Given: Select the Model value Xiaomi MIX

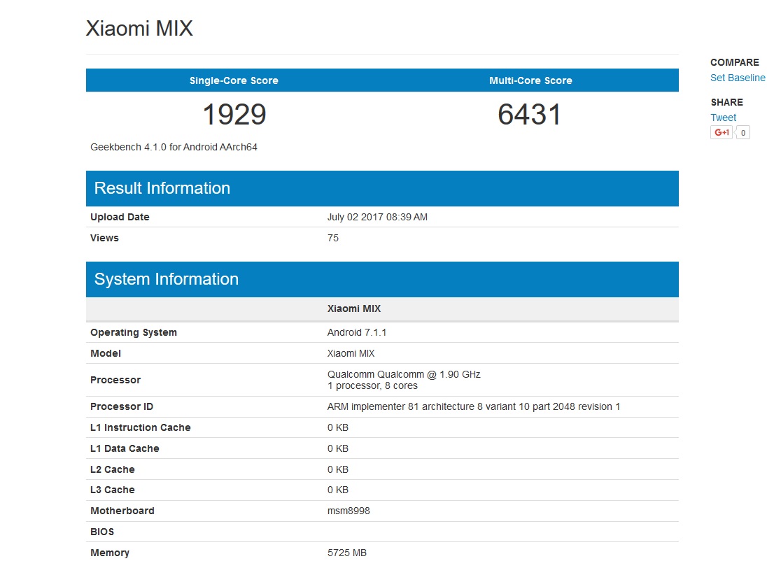Looking at the screenshot, I should (x=351, y=353).
